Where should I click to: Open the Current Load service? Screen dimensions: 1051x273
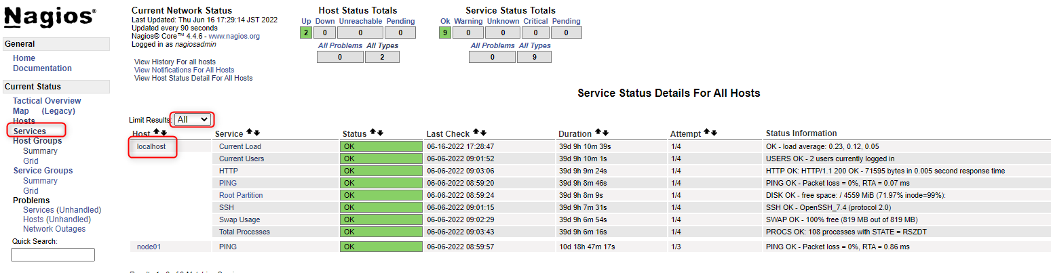coord(240,146)
